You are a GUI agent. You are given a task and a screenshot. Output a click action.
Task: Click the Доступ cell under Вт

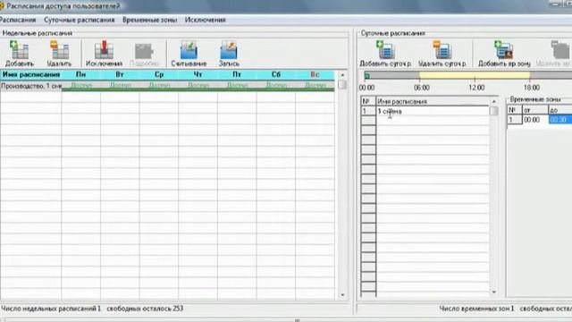coord(120,86)
